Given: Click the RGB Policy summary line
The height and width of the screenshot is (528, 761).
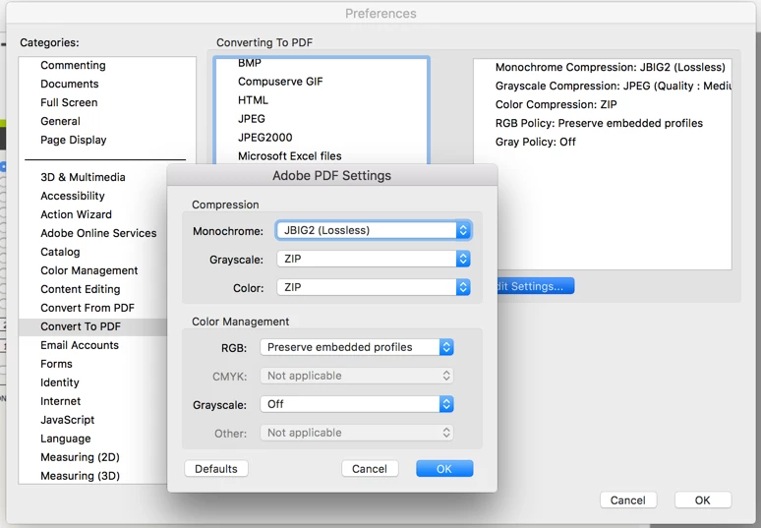Looking at the screenshot, I should [x=599, y=123].
